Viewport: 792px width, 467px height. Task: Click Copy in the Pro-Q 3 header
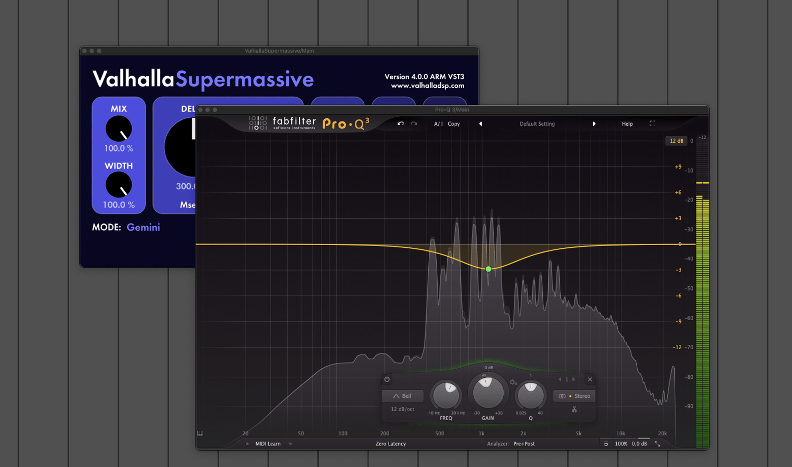point(454,124)
